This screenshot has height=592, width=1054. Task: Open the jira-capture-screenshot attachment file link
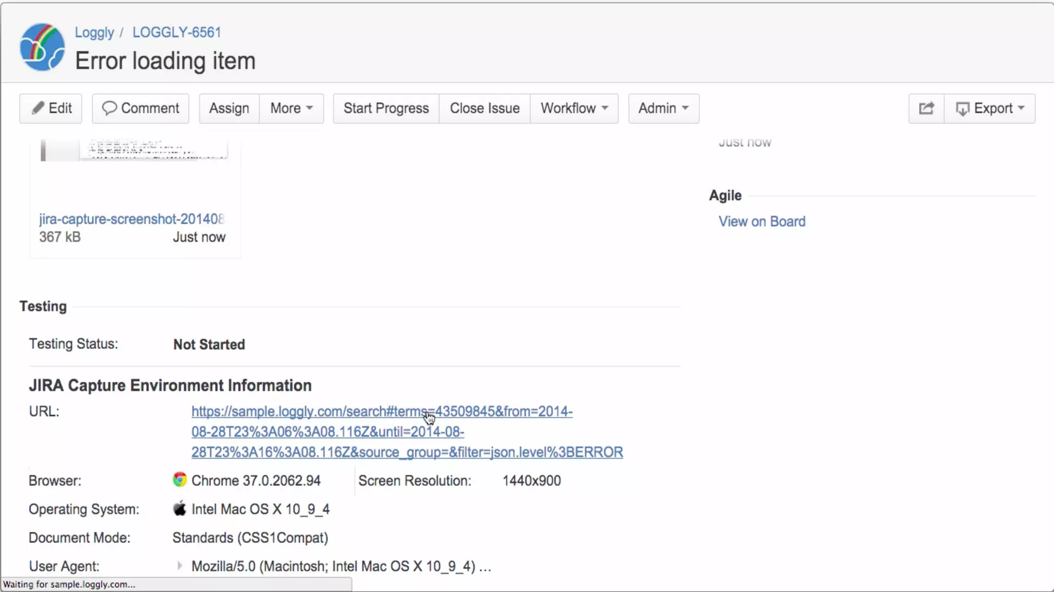(132, 219)
